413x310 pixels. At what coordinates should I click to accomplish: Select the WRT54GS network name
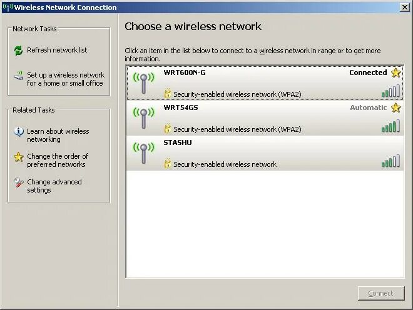[181, 107]
